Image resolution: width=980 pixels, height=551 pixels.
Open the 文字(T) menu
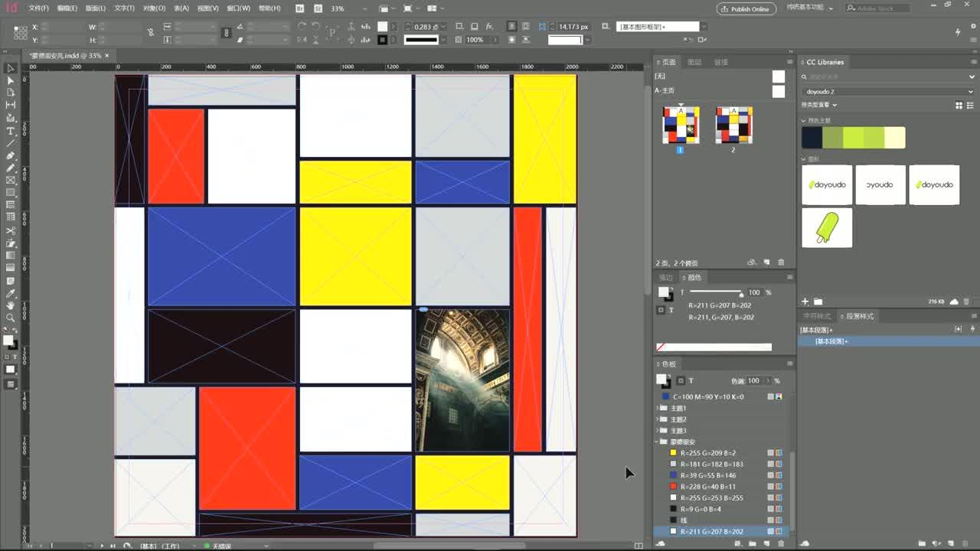point(124,8)
